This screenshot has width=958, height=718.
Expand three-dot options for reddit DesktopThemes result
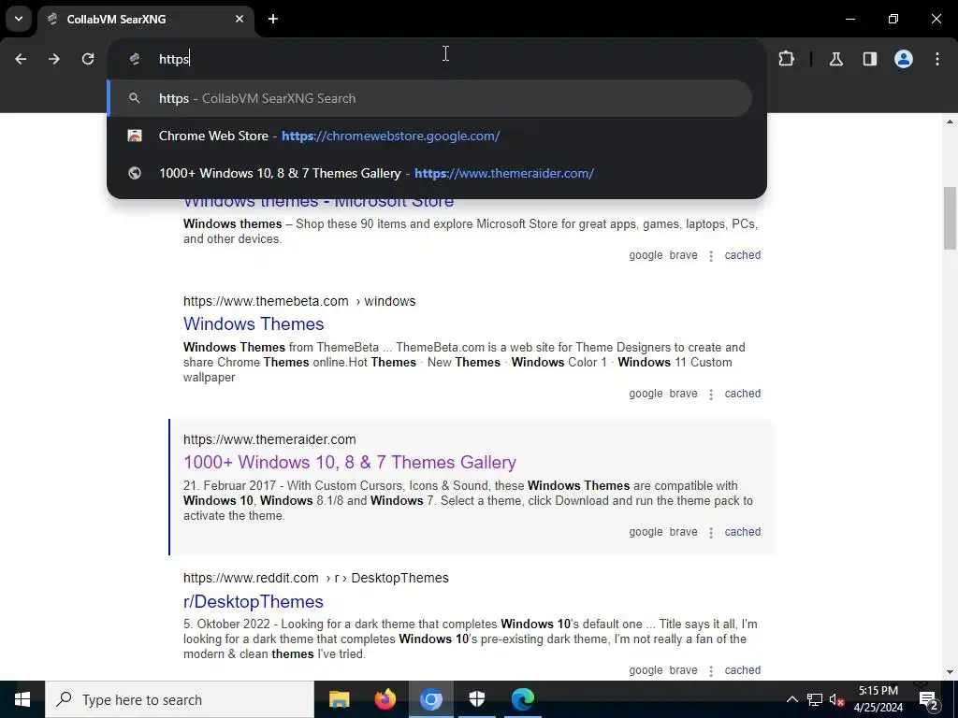(711, 671)
